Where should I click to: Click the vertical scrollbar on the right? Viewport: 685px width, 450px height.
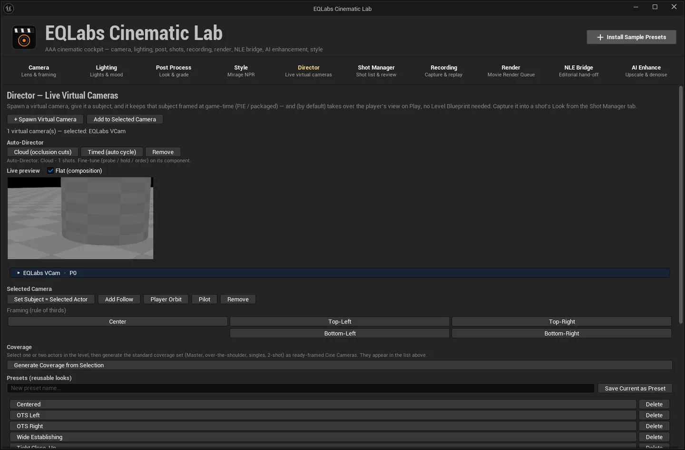tap(681, 205)
